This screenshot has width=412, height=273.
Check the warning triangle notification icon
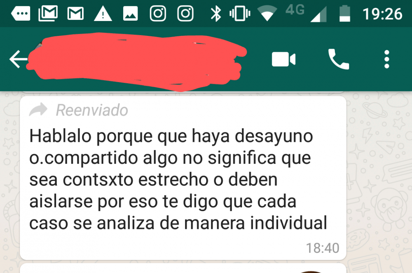pos(103,14)
